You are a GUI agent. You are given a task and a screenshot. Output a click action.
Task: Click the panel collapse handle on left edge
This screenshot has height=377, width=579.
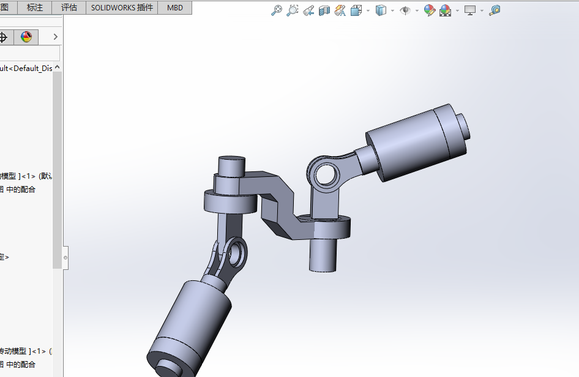(65, 258)
